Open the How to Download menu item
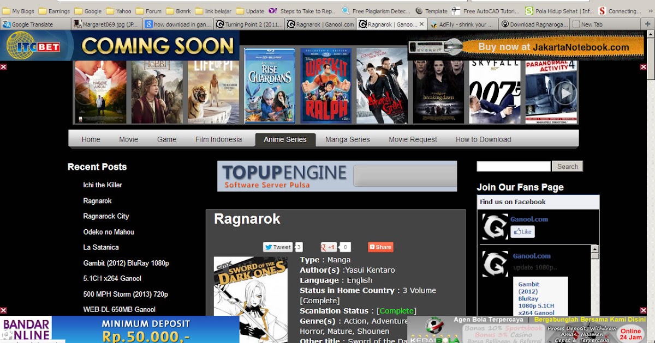655x343 pixels. coord(484,139)
